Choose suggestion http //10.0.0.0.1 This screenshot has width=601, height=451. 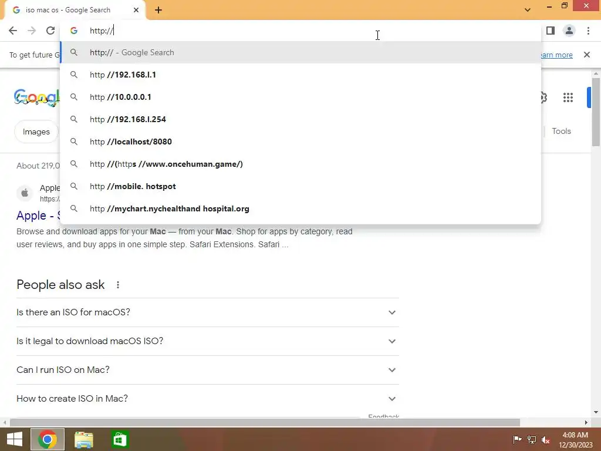coord(300,97)
